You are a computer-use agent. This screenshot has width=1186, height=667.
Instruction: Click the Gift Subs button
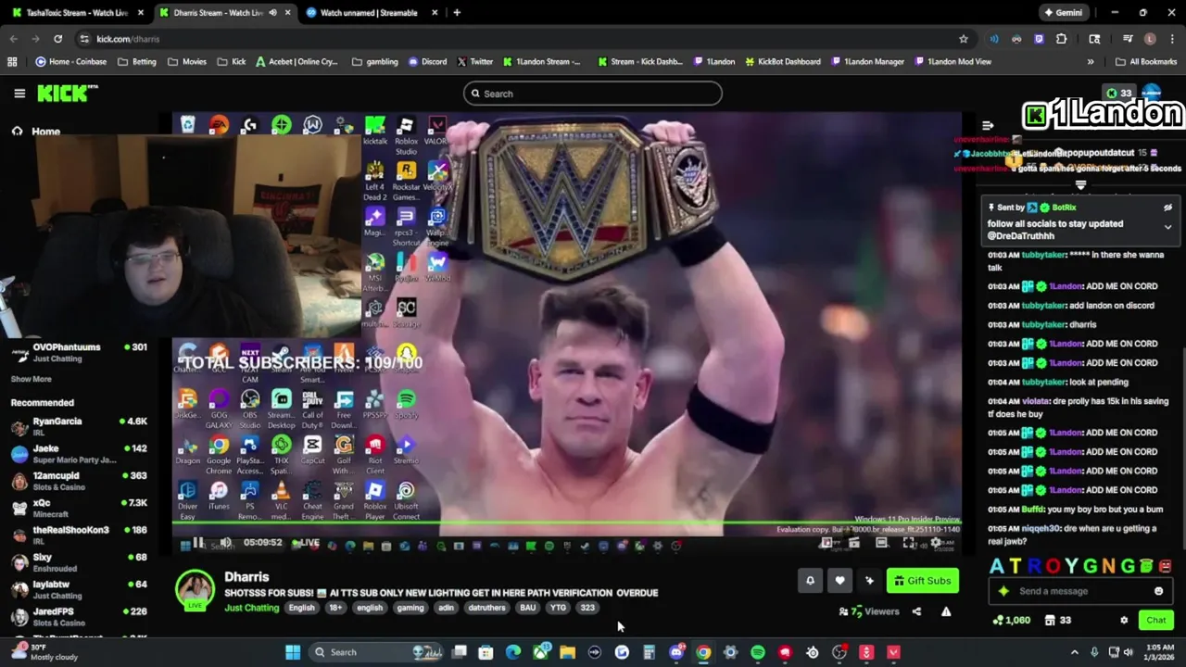pos(922,581)
